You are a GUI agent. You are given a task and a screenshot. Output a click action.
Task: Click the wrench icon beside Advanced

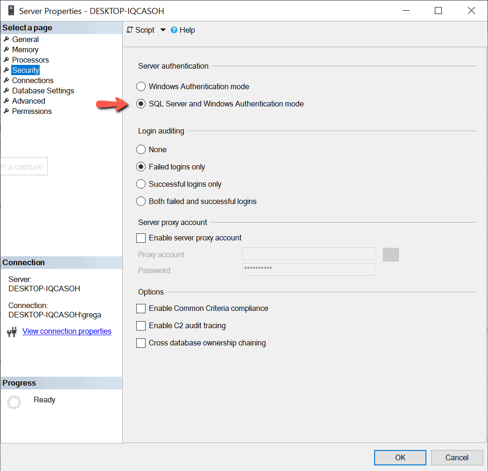click(x=6, y=101)
